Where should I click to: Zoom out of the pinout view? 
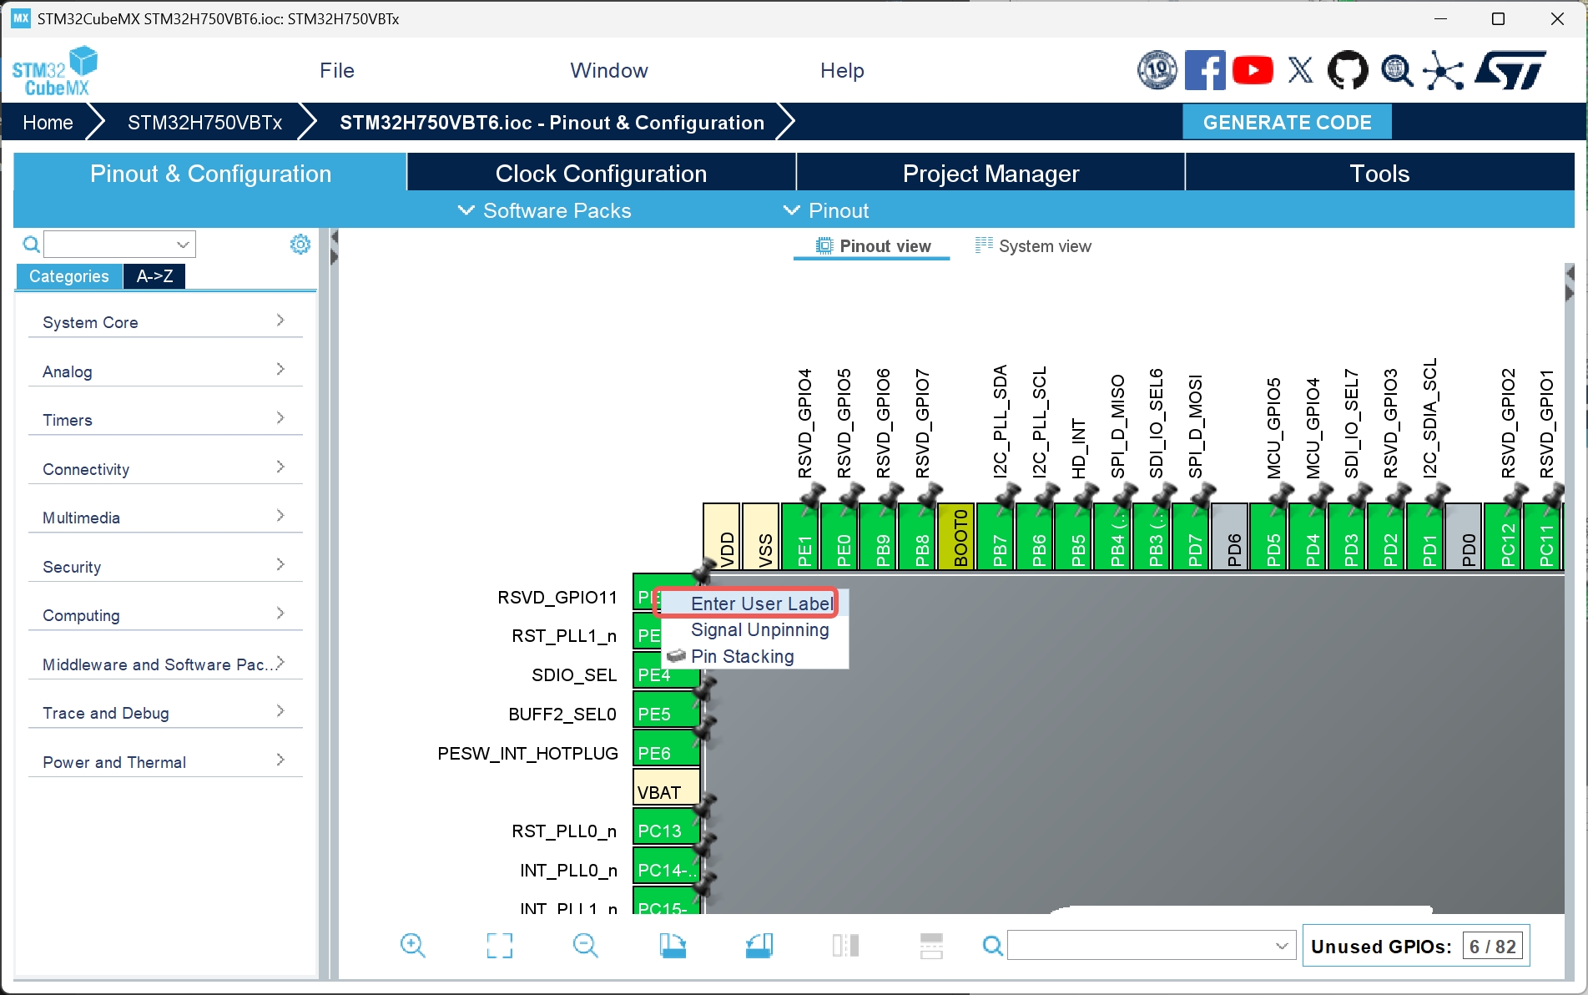586,946
